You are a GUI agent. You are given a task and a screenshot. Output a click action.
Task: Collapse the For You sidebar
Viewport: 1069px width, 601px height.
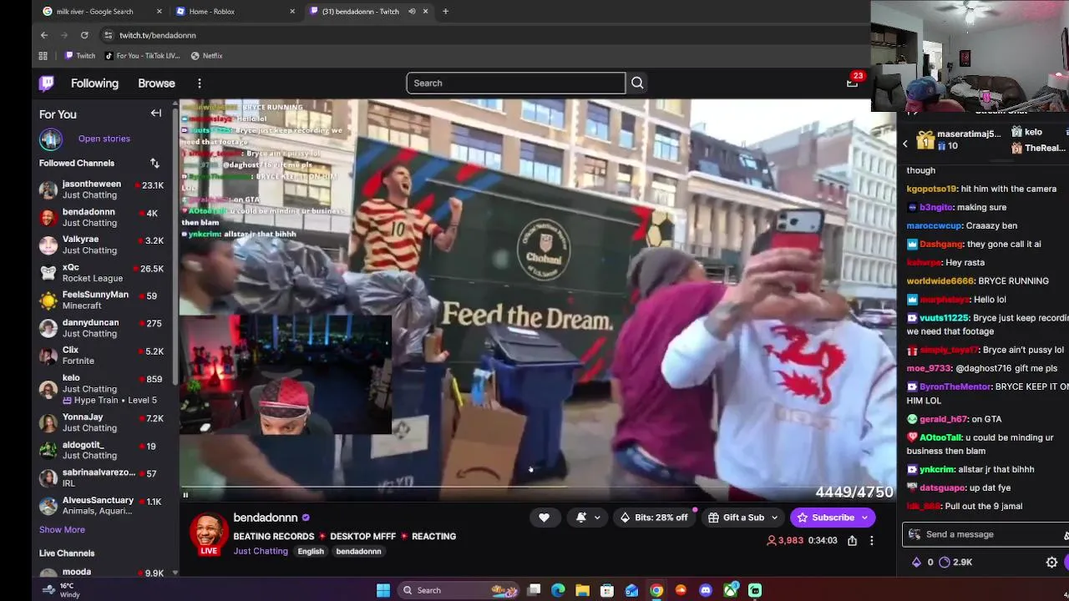pyautogui.click(x=155, y=114)
